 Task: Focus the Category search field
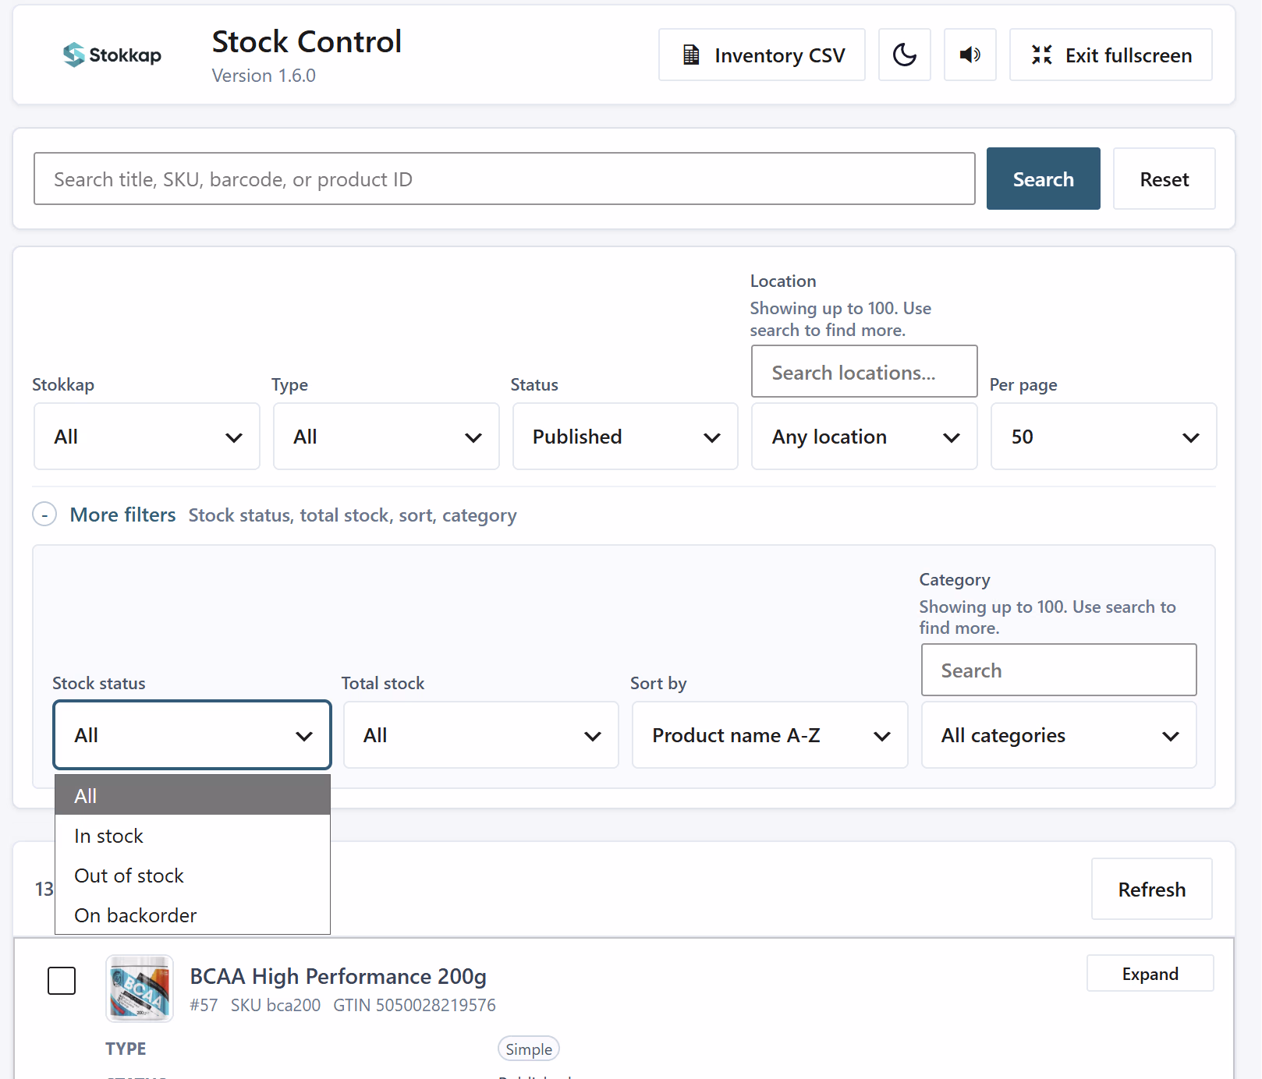pyautogui.click(x=1059, y=670)
